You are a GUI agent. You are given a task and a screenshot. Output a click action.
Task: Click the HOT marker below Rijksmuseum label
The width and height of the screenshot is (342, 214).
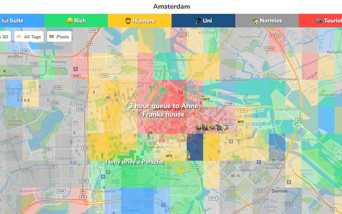(169, 156)
